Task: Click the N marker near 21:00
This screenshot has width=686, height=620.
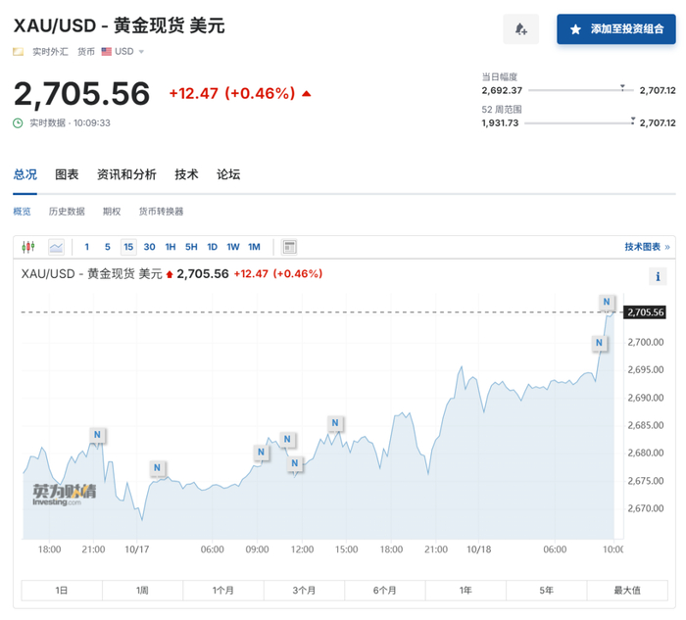Action: point(97,435)
